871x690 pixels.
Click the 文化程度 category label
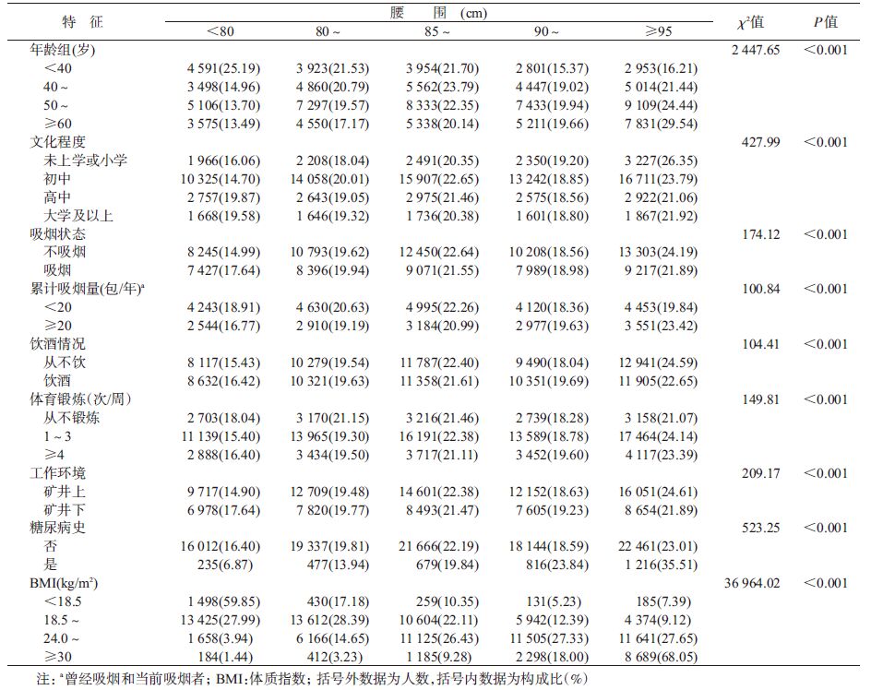[x=60, y=142]
